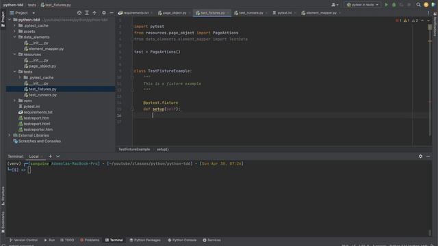438x246 pixels.
Task: Click the terminal command prompt input
Action: click(x=29, y=169)
